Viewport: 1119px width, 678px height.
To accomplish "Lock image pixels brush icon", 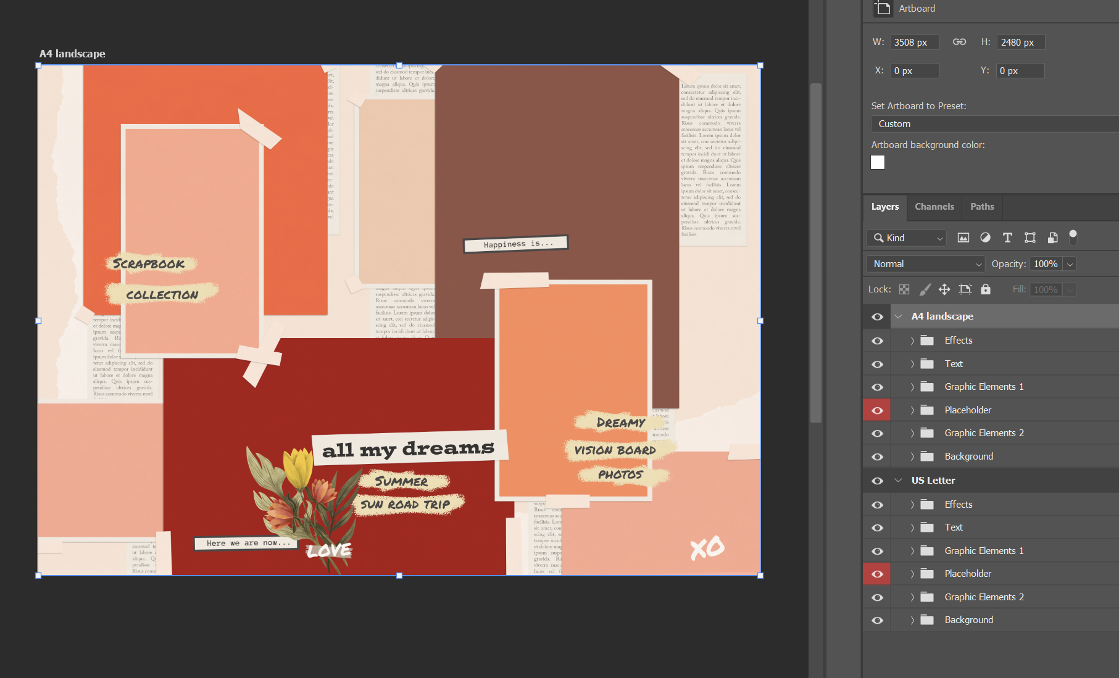I will [925, 289].
